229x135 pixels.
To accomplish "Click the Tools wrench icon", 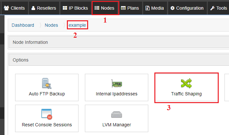I will point(213,8).
